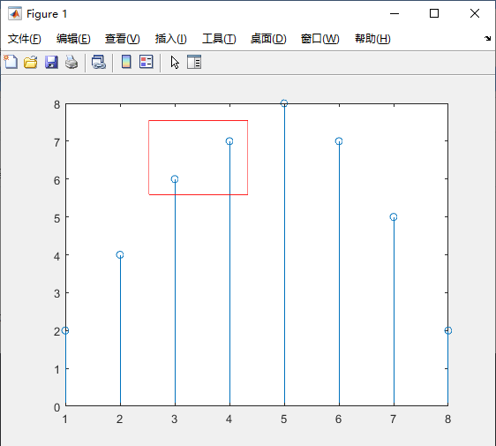Open the 文件(F) menu

point(25,39)
